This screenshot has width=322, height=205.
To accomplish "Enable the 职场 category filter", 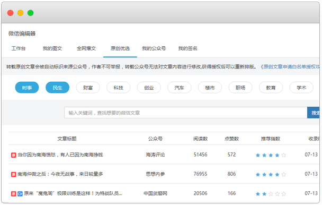I will point(240,88).
